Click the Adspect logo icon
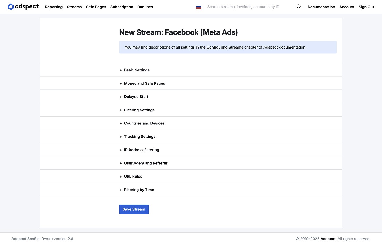 click(x=11, y=7)
